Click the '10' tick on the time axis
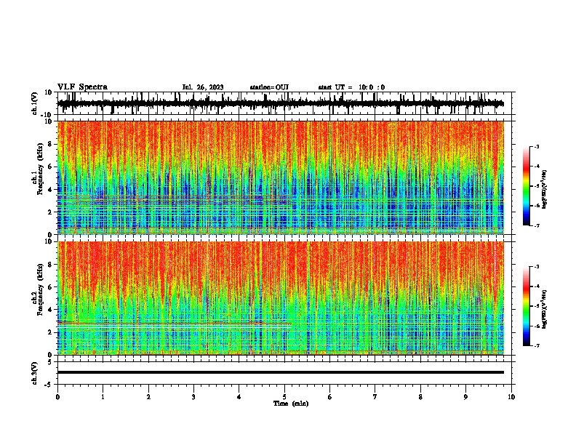 pyautogui.click(x=511, y=397)
